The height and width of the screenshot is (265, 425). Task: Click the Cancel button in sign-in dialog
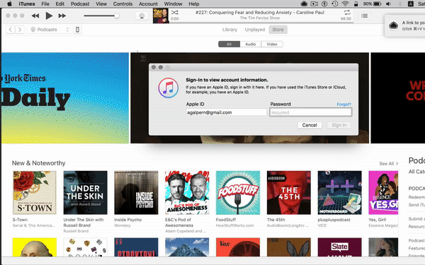310,125
